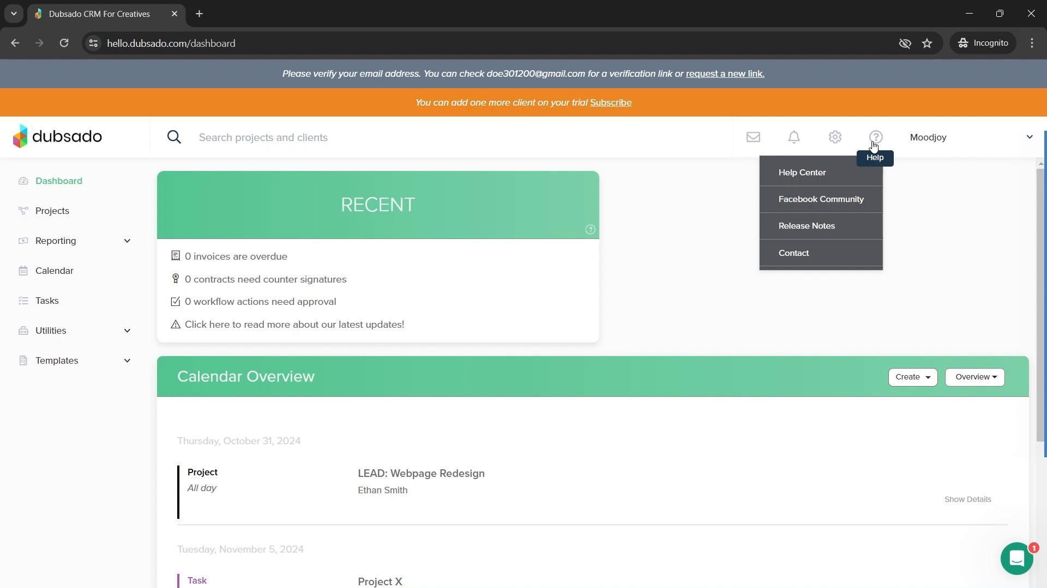Open the chat support bubble
This screenshot has height=588, width=1047.
pyautogui.click(x=1016, y=559)
